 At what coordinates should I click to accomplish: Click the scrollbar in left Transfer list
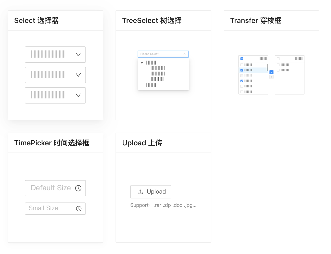point(267,67)
